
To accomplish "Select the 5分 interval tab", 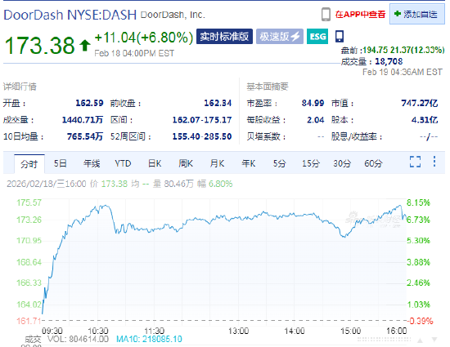I will pyautogui.click(x=279, y=163).
